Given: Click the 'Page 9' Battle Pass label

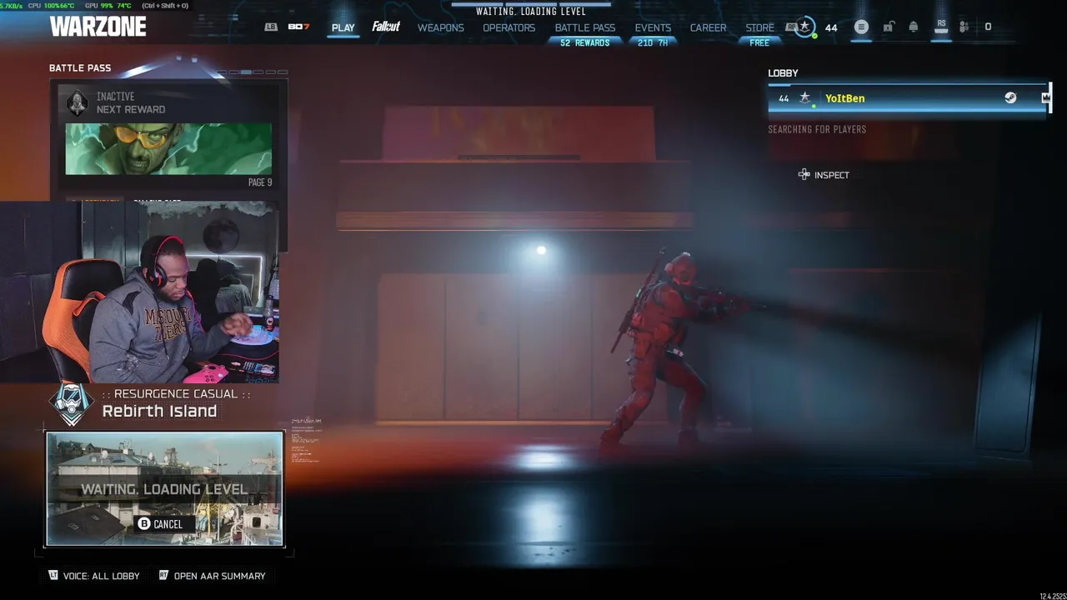Looking at the screenshot, I should [260, 182].
